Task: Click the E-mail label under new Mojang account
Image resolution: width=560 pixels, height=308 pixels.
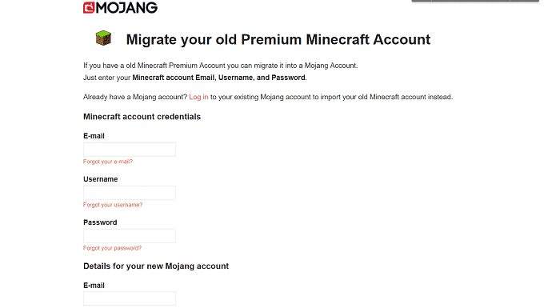Action: pyautogui.click(x=94, y=285)
